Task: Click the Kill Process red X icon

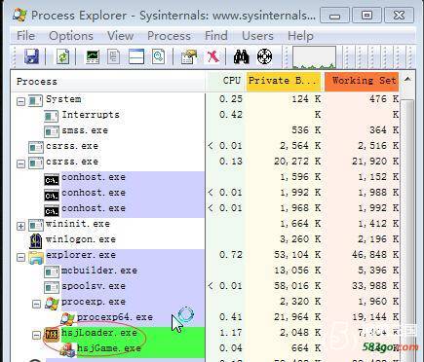Action: pos(212,56)
